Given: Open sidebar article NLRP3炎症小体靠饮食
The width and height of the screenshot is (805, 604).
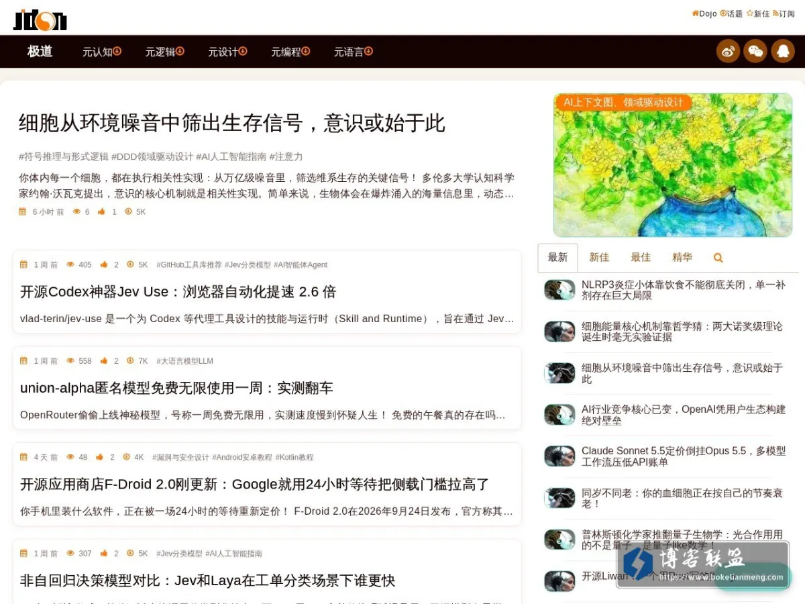Looking at the screenshot, I should [x=683, y=290].
